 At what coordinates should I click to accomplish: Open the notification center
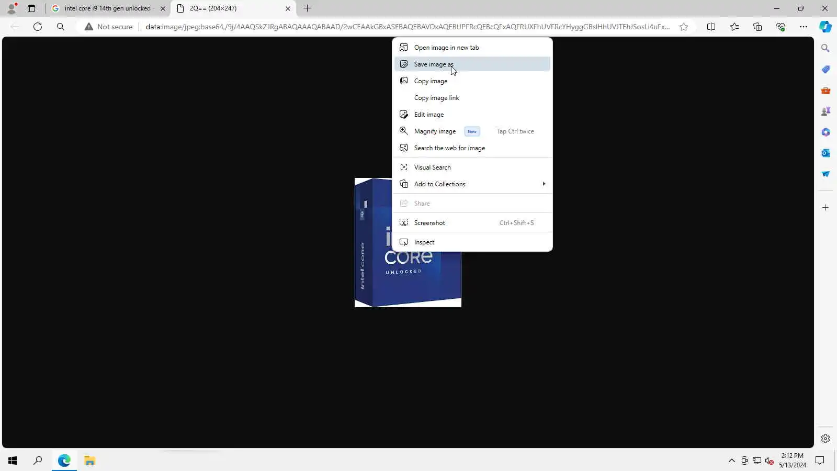click(820, 461)
